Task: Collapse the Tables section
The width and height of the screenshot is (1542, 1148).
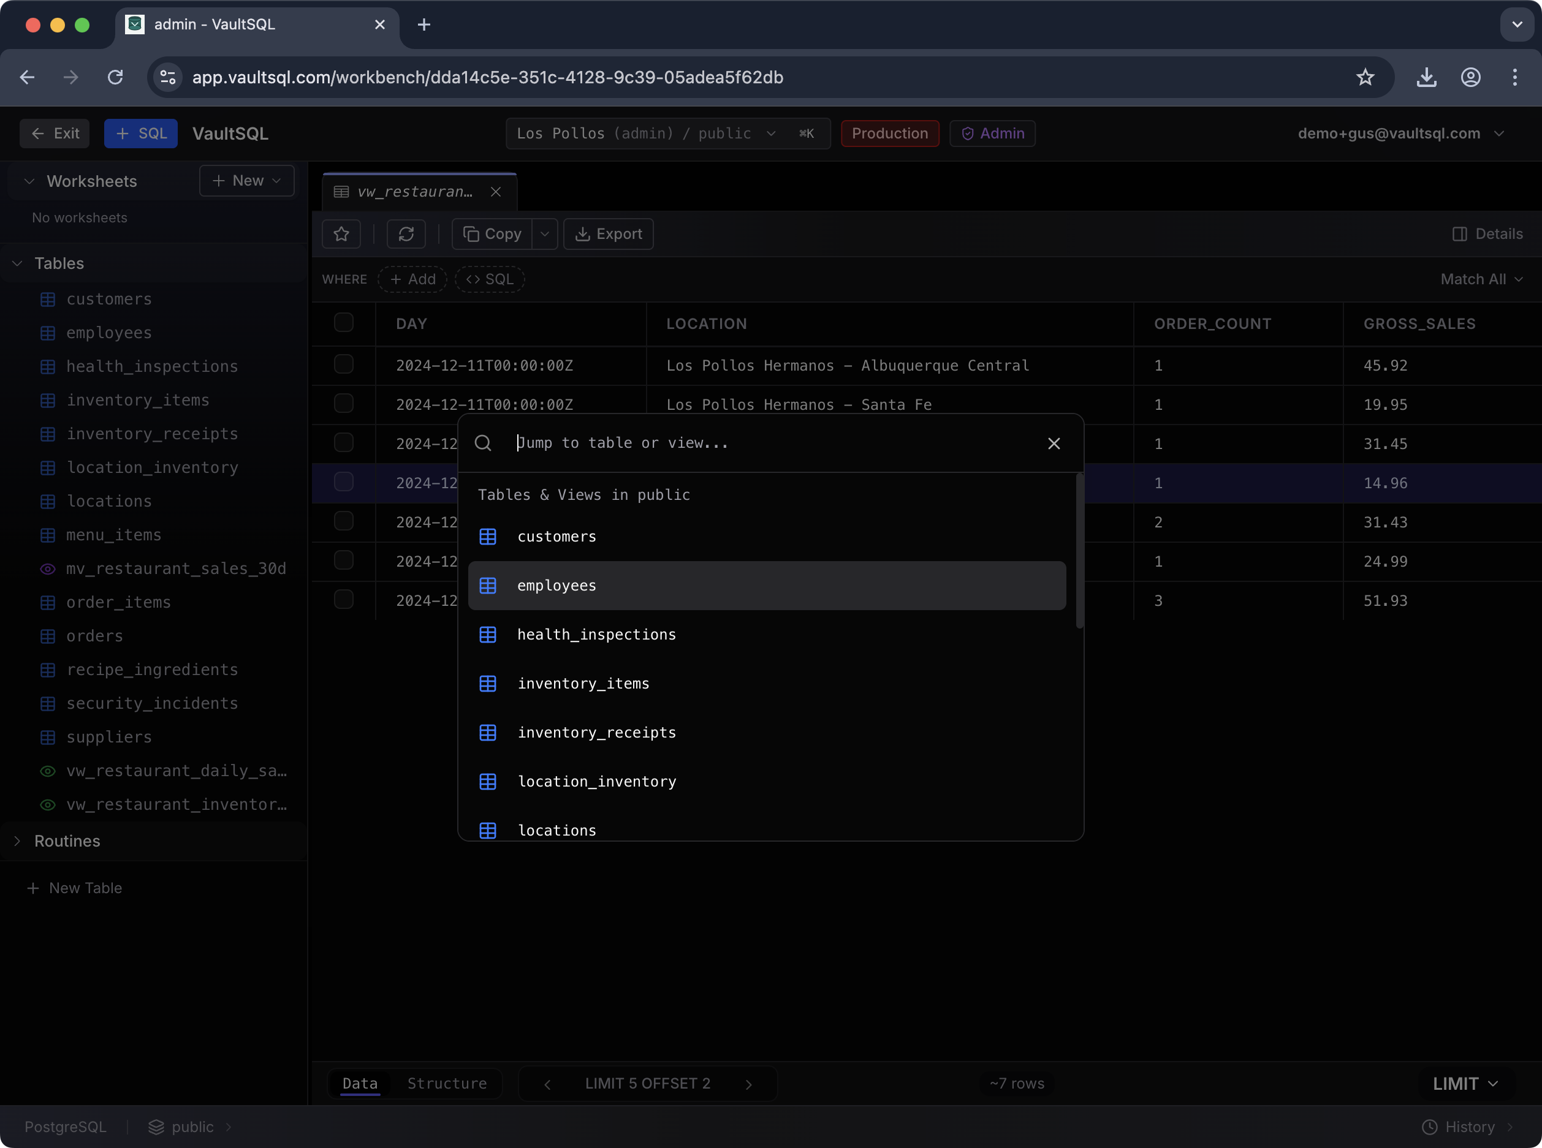Action: [x=18, y=263]
